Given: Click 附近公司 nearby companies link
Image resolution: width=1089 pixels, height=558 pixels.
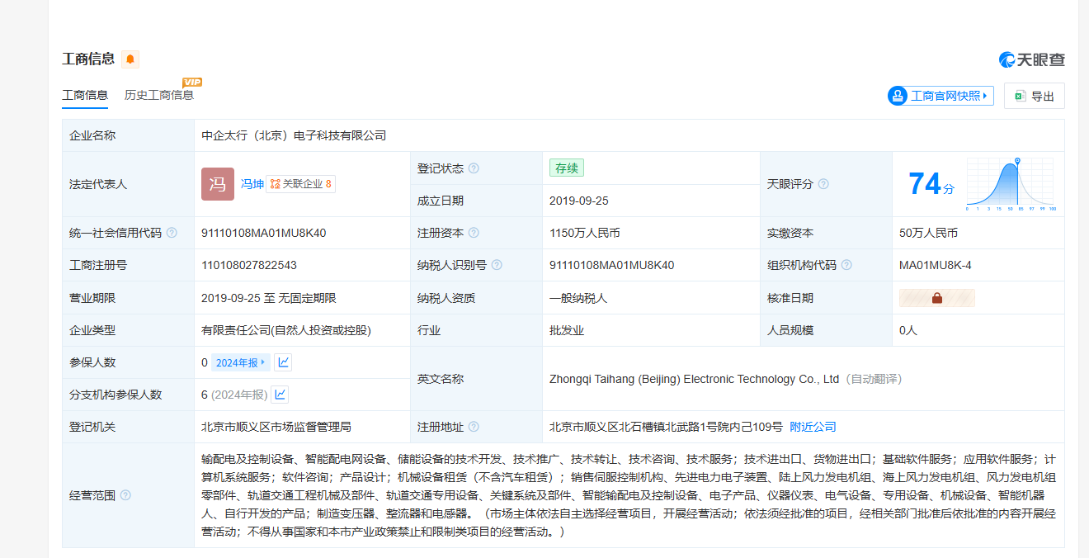Looking at the screenshot, I should click(x=813, y=427).
